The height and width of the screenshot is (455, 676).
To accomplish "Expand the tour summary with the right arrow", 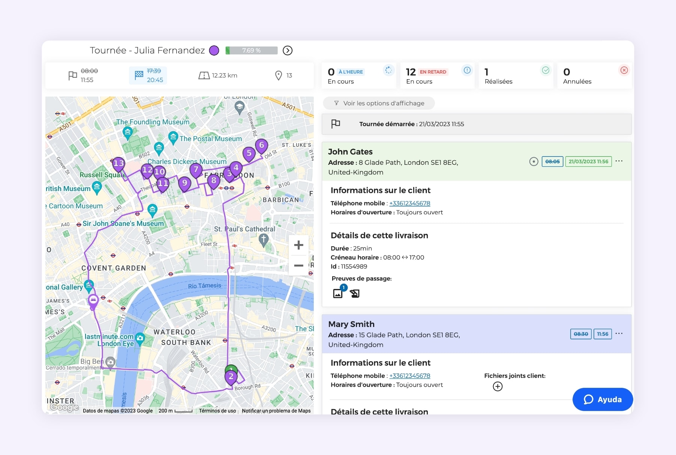I will 287,50.
